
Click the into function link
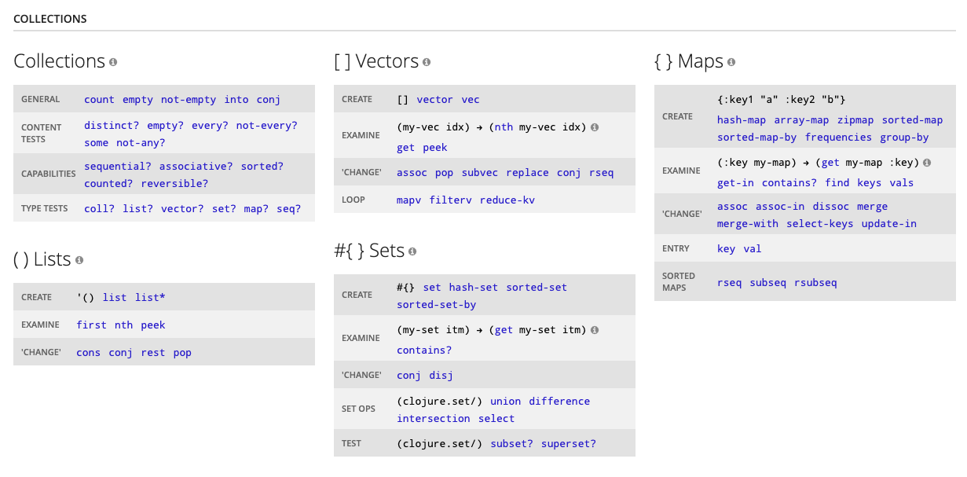236,100
